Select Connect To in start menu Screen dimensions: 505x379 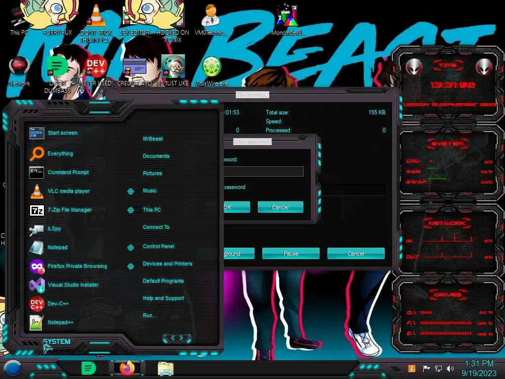tap(156, 227)
